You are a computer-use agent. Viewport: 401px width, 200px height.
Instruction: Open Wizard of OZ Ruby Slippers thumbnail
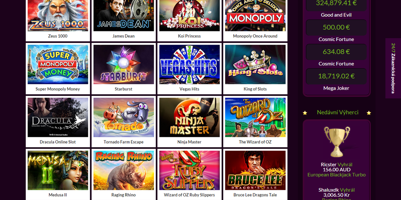189,170
